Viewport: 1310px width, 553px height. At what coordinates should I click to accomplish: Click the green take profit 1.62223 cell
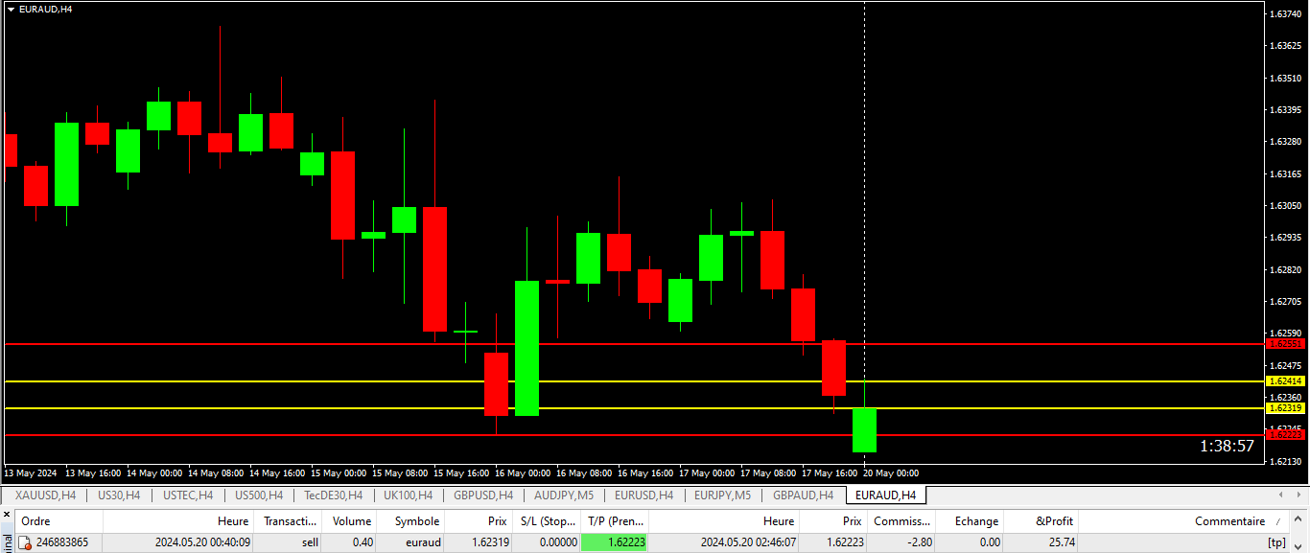[615, 542]
